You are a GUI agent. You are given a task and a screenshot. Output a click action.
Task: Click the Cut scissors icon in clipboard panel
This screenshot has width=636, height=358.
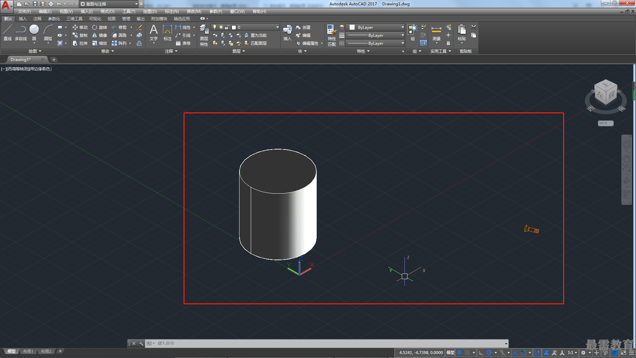pos(474,27)
